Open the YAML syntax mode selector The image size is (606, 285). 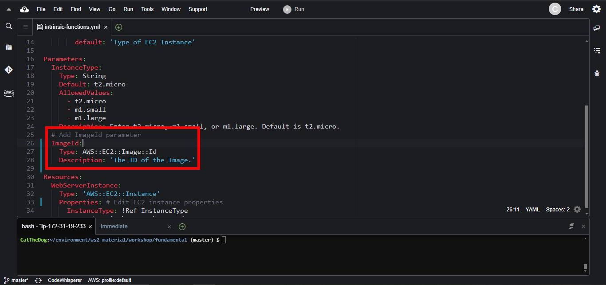pos(532,210)
